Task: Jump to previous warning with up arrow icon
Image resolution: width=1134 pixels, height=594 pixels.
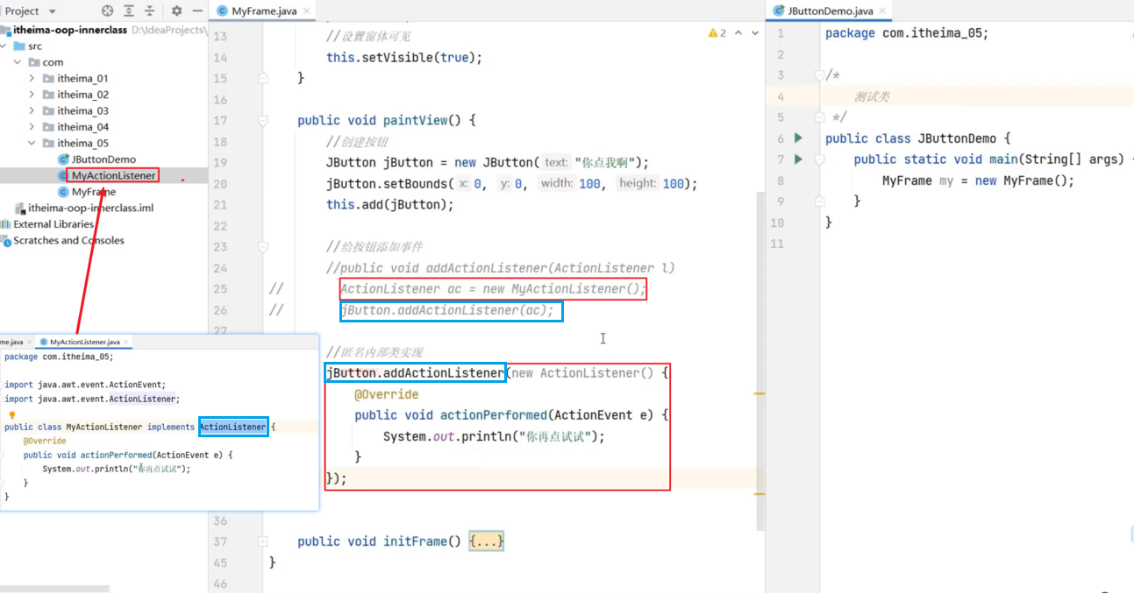Action: coord(737,32)
